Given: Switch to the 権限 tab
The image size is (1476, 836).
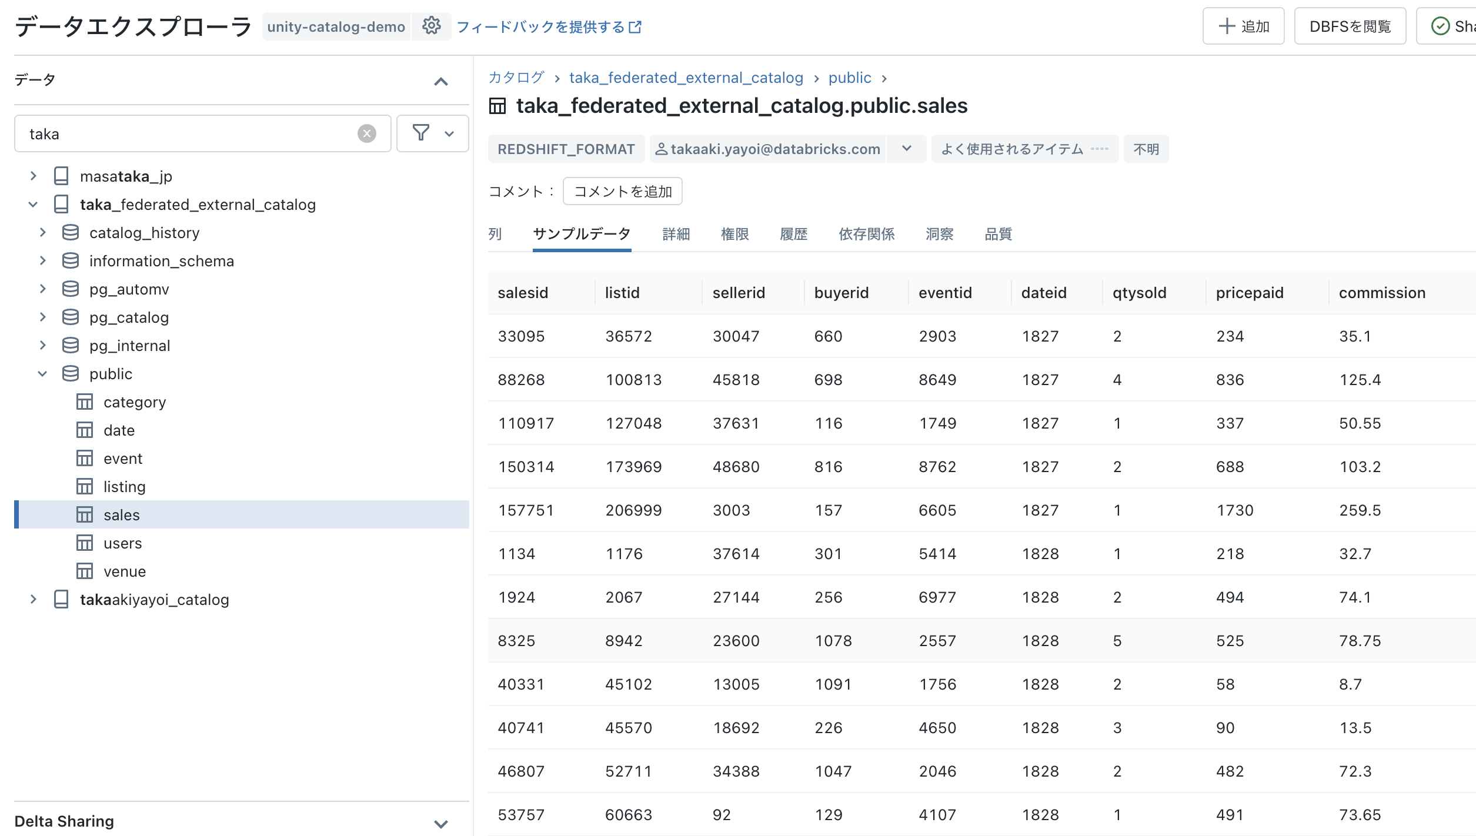Looking at the screenshot, I should tap(734, 234).
